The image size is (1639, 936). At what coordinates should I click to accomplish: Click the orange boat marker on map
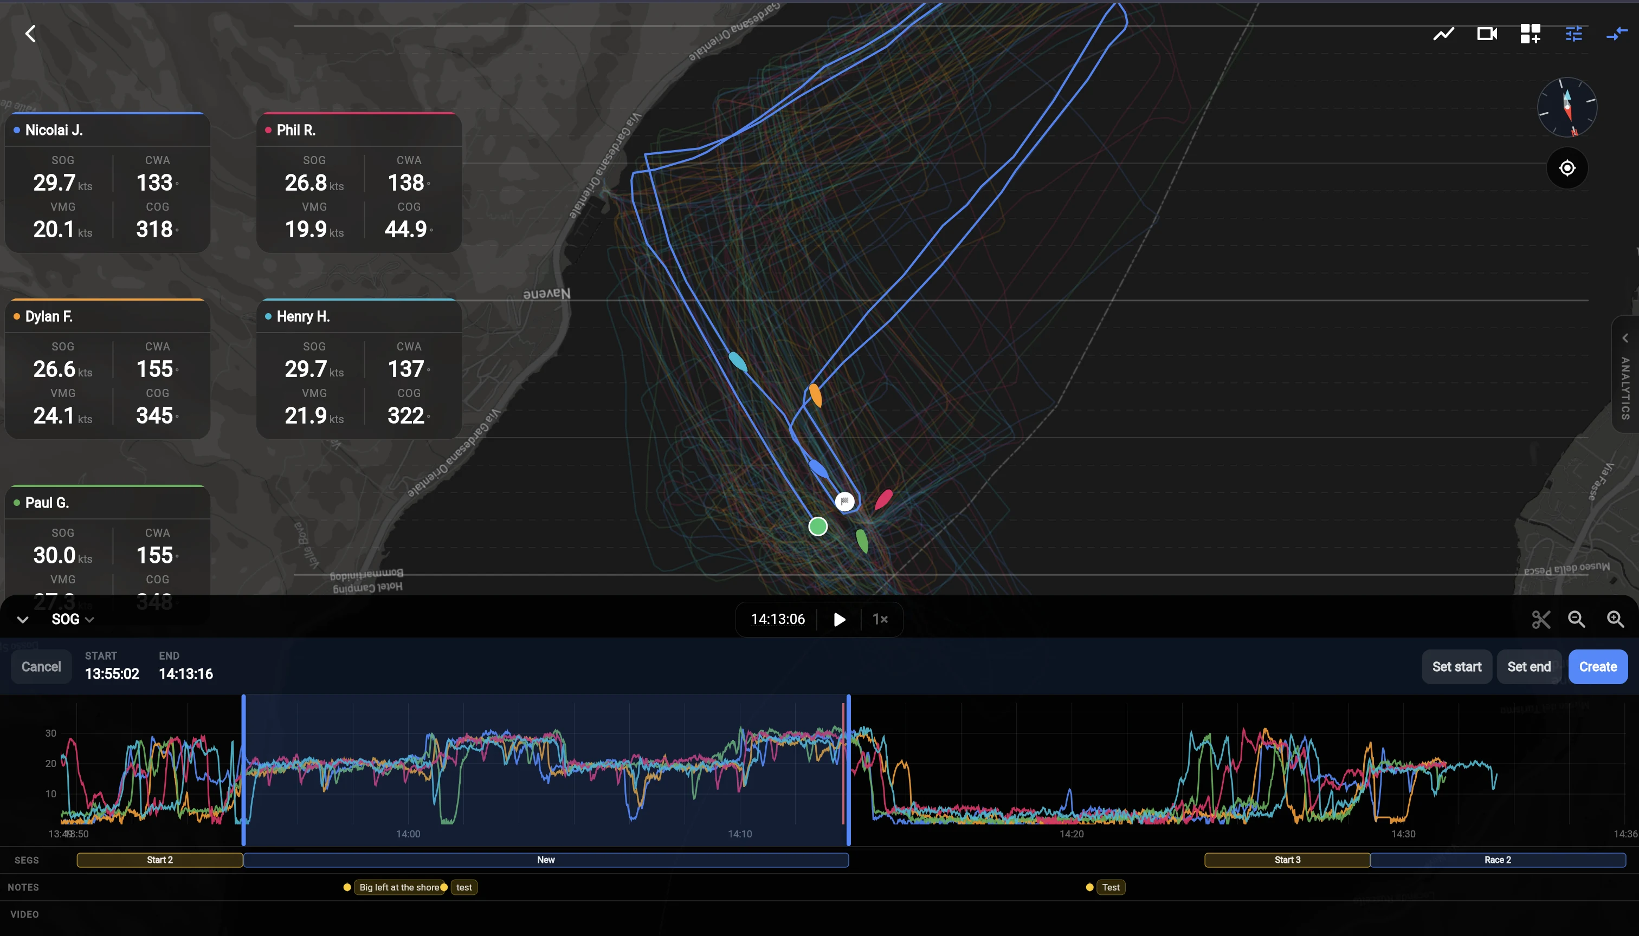point(815,395)
